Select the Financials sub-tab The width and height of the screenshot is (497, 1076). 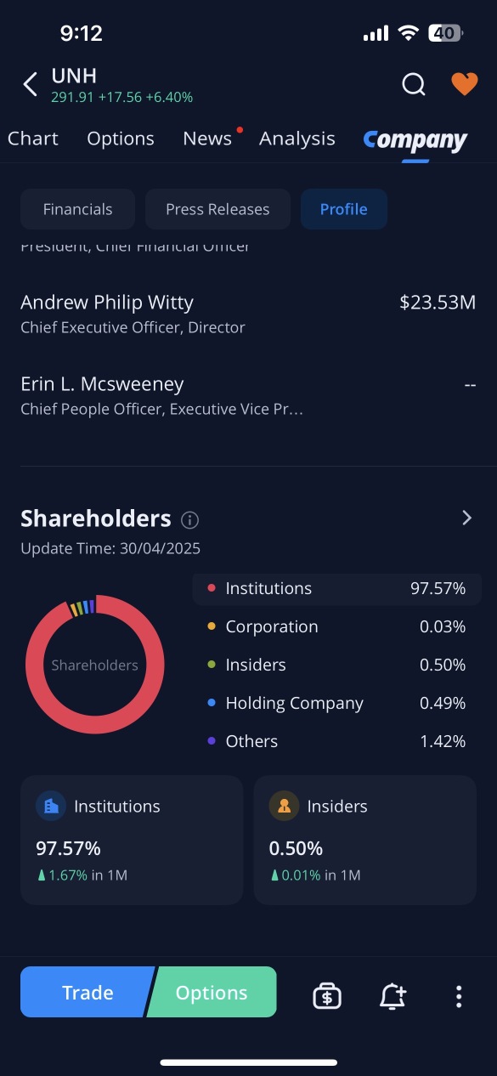coord(78,209)
